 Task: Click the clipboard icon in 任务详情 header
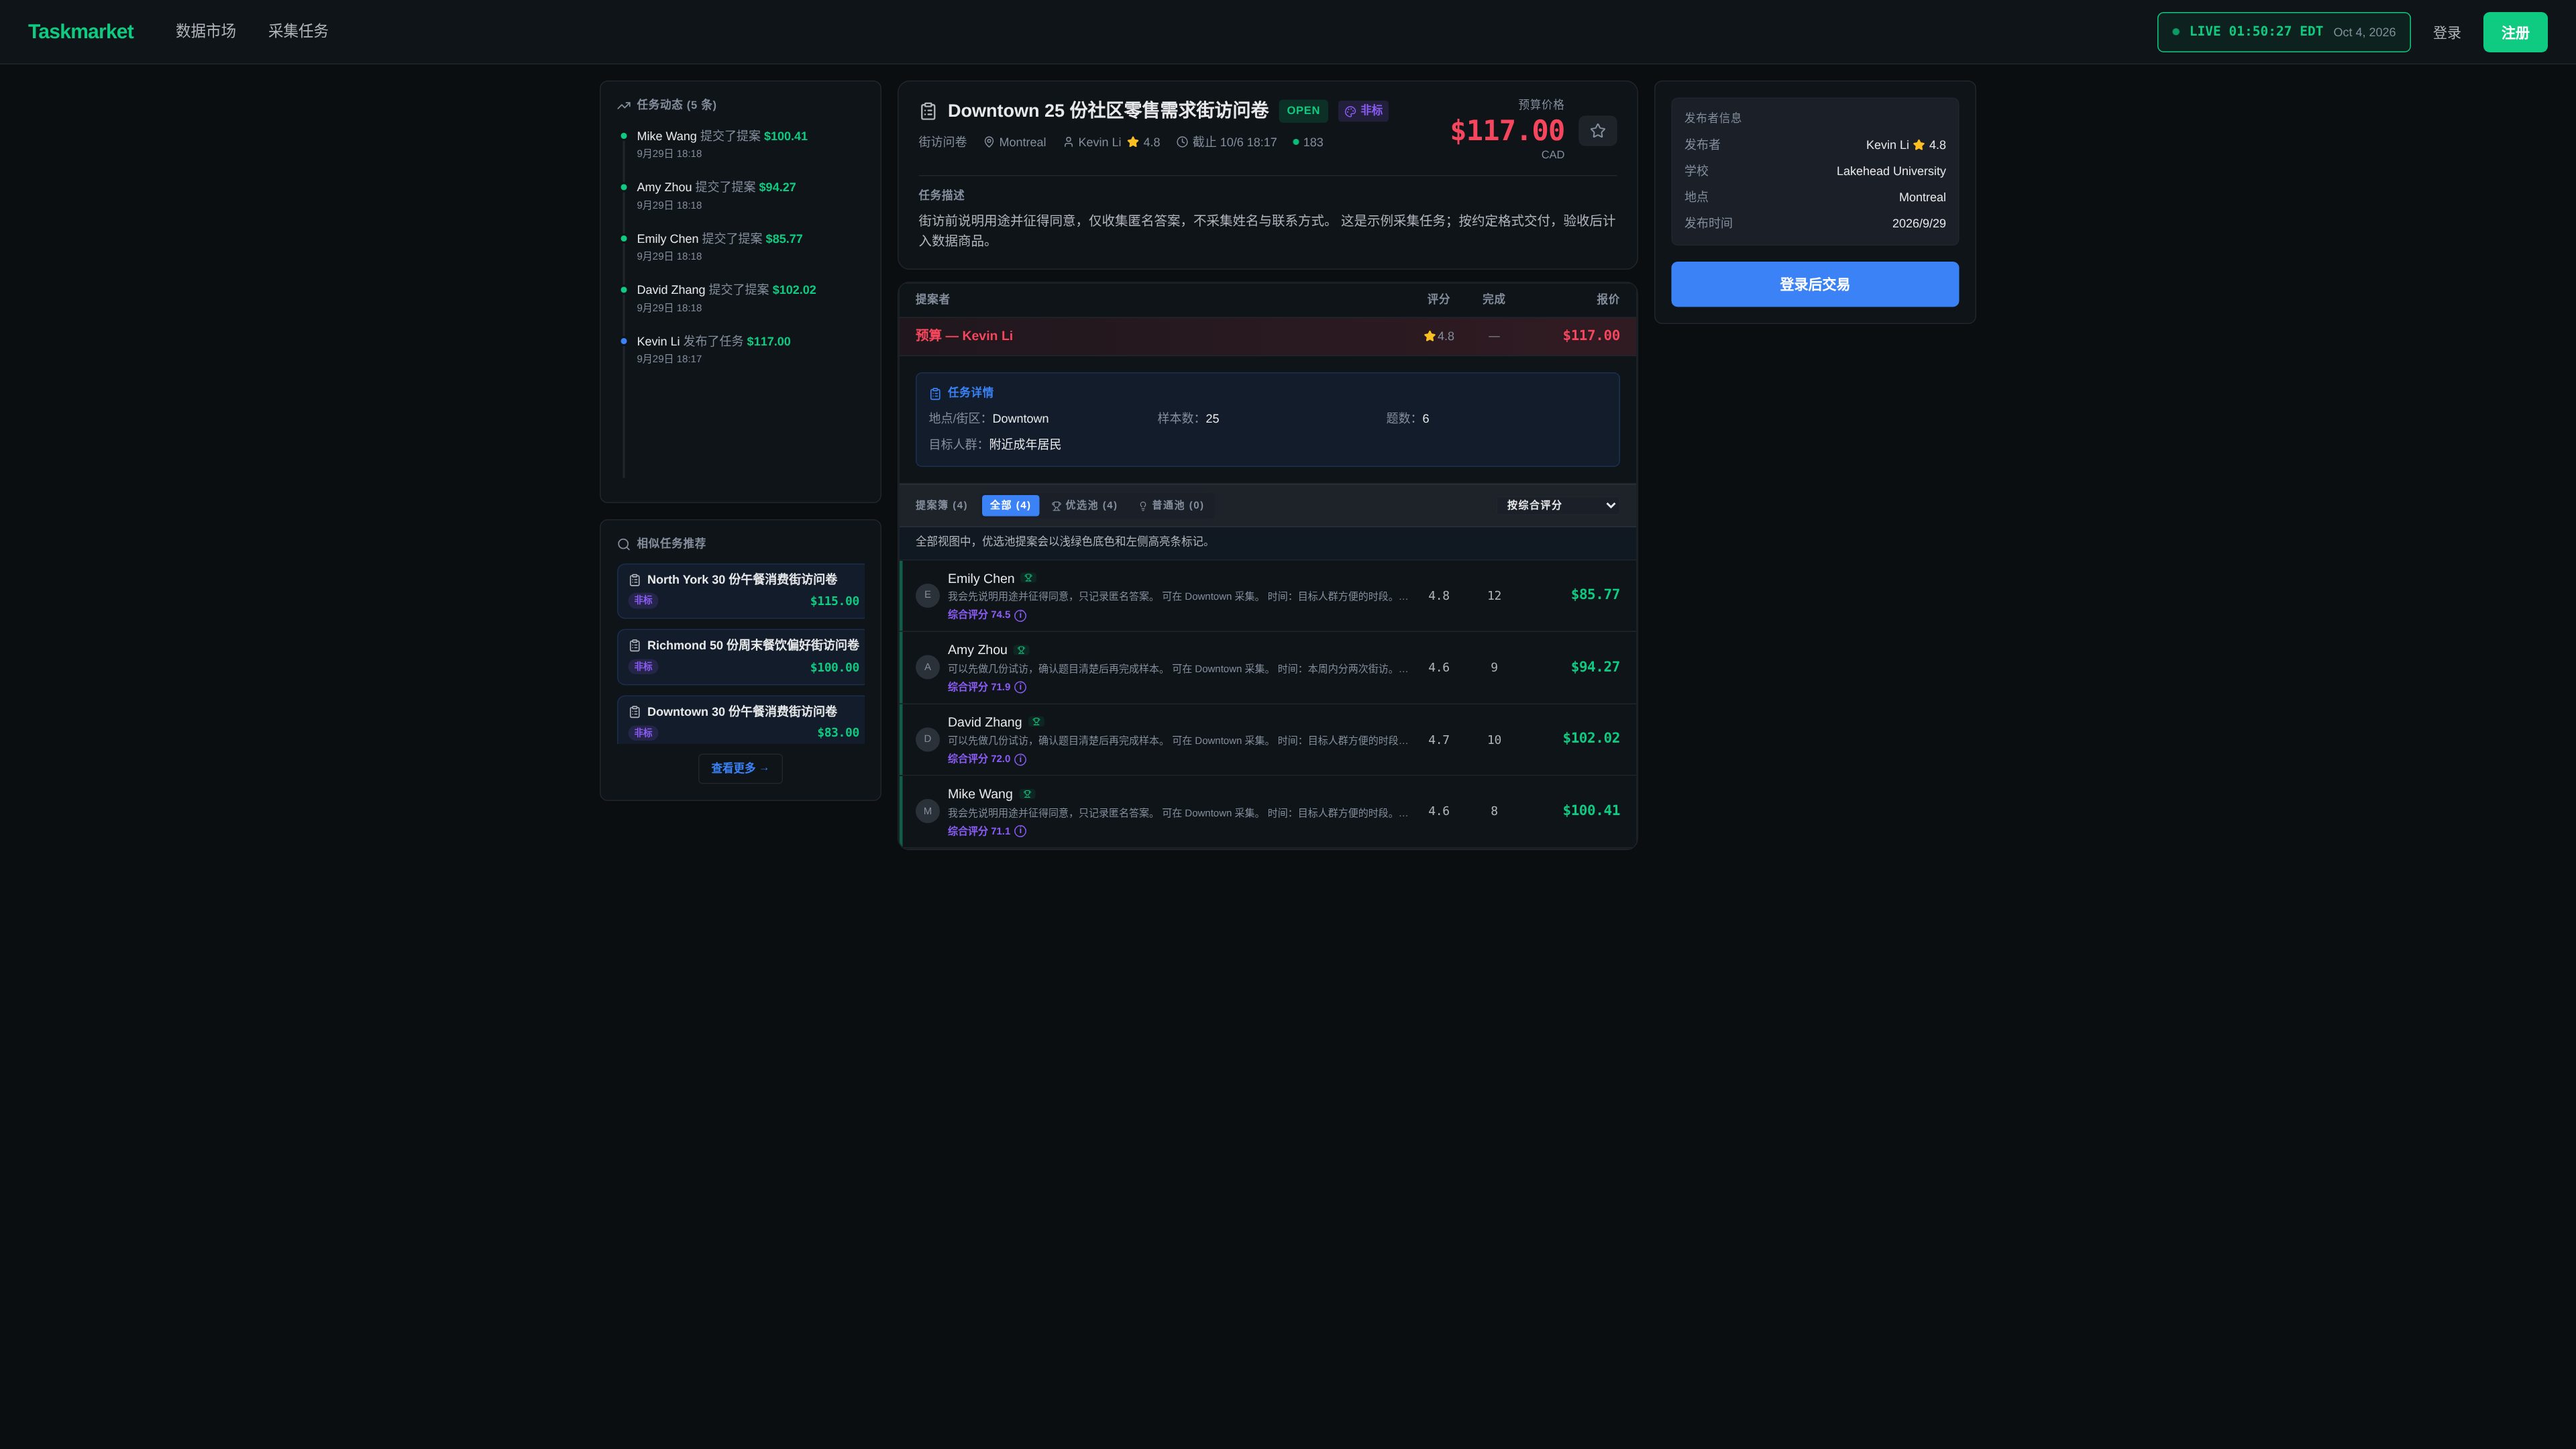point(935,394)
